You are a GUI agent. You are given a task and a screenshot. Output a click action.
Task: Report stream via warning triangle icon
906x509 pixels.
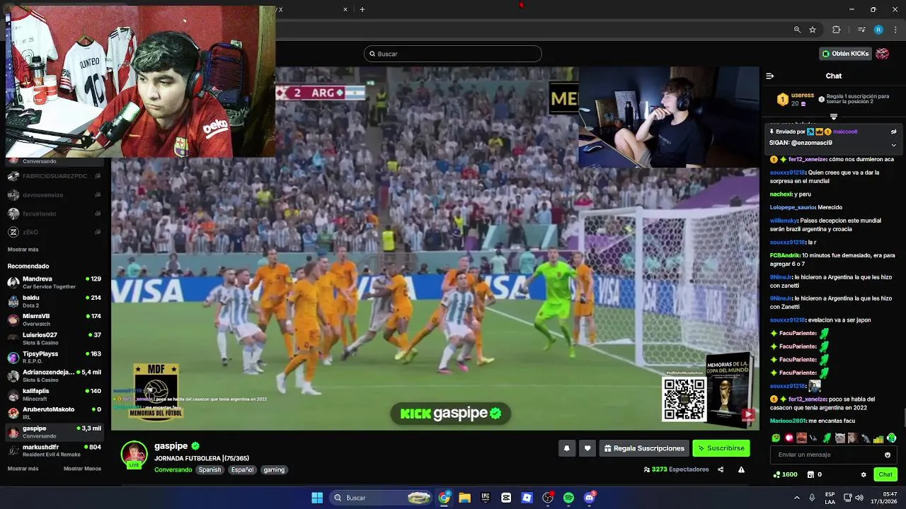[x=741, y=469]
